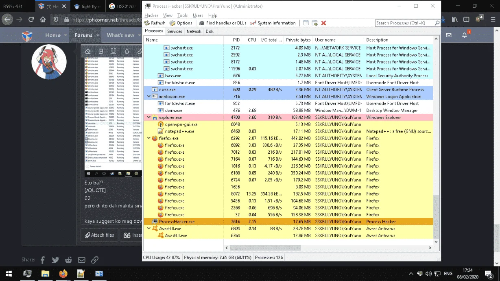Open System information from the toolbar
Viewport: 500px width, 281px height.
273,23
